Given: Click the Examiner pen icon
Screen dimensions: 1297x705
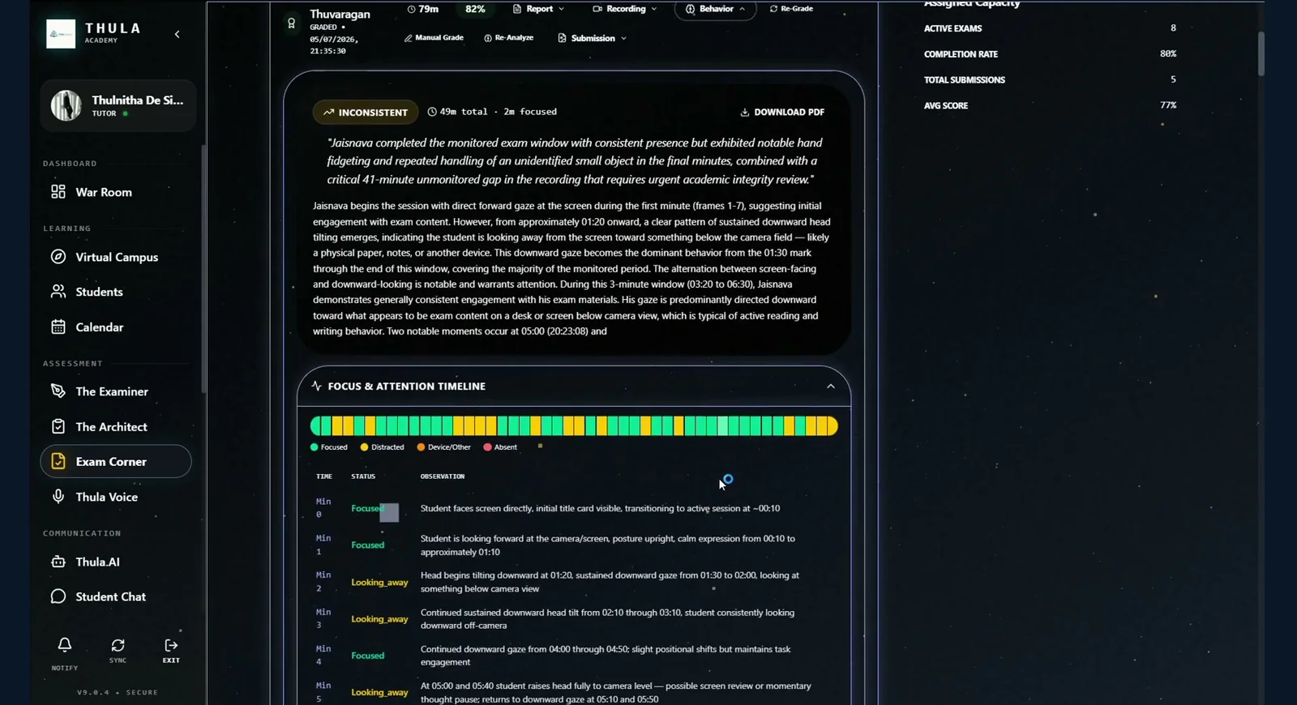Looking at the screenshot, I should [x=58, y=391].
